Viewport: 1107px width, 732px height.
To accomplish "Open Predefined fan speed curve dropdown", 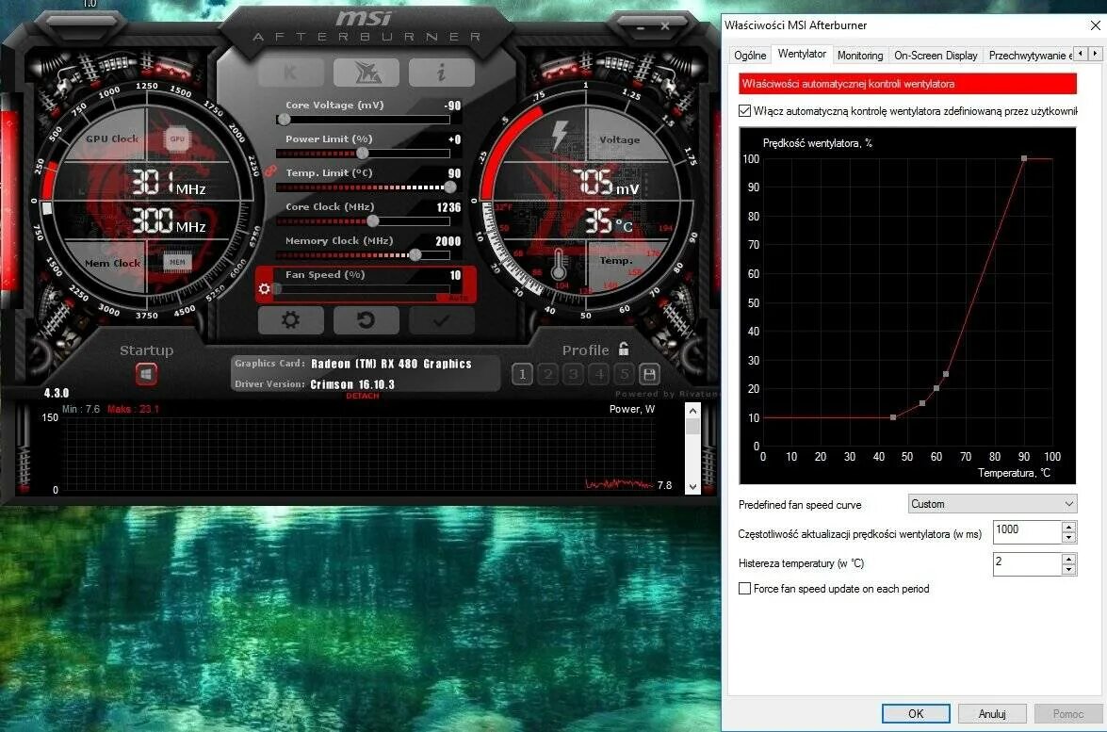I will coord(993,504).
